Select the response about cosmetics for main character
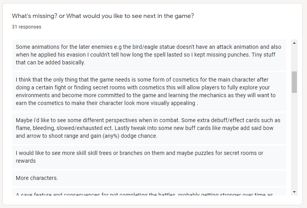The height and width of the screenshot is (208, 307). (149, 91)
